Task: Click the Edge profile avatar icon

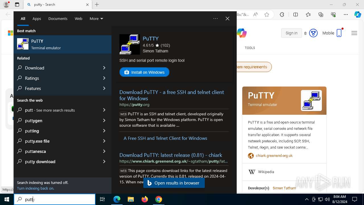Action: point(6,5)
